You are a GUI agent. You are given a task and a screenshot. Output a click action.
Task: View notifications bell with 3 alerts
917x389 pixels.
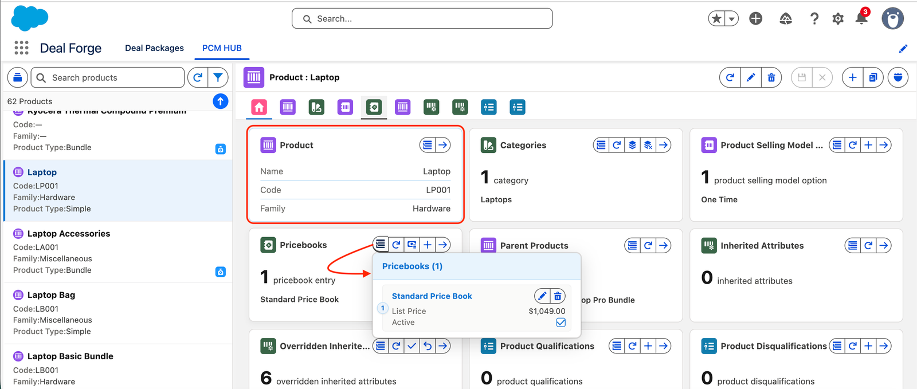click(x=861, y=18)
